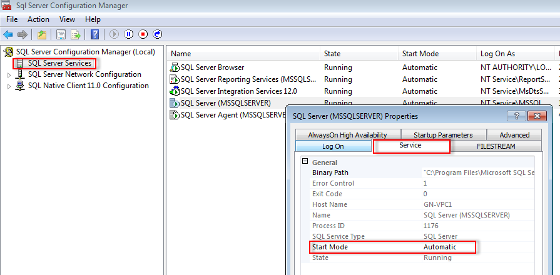The width and height of the screenshot is (560, 275).
Task: Sort by the Start Mode column header
Action: (437, 54)
